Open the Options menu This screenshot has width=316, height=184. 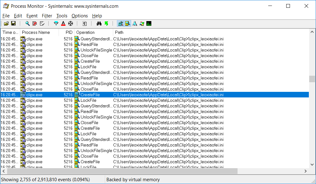click(x=80, y=16)
